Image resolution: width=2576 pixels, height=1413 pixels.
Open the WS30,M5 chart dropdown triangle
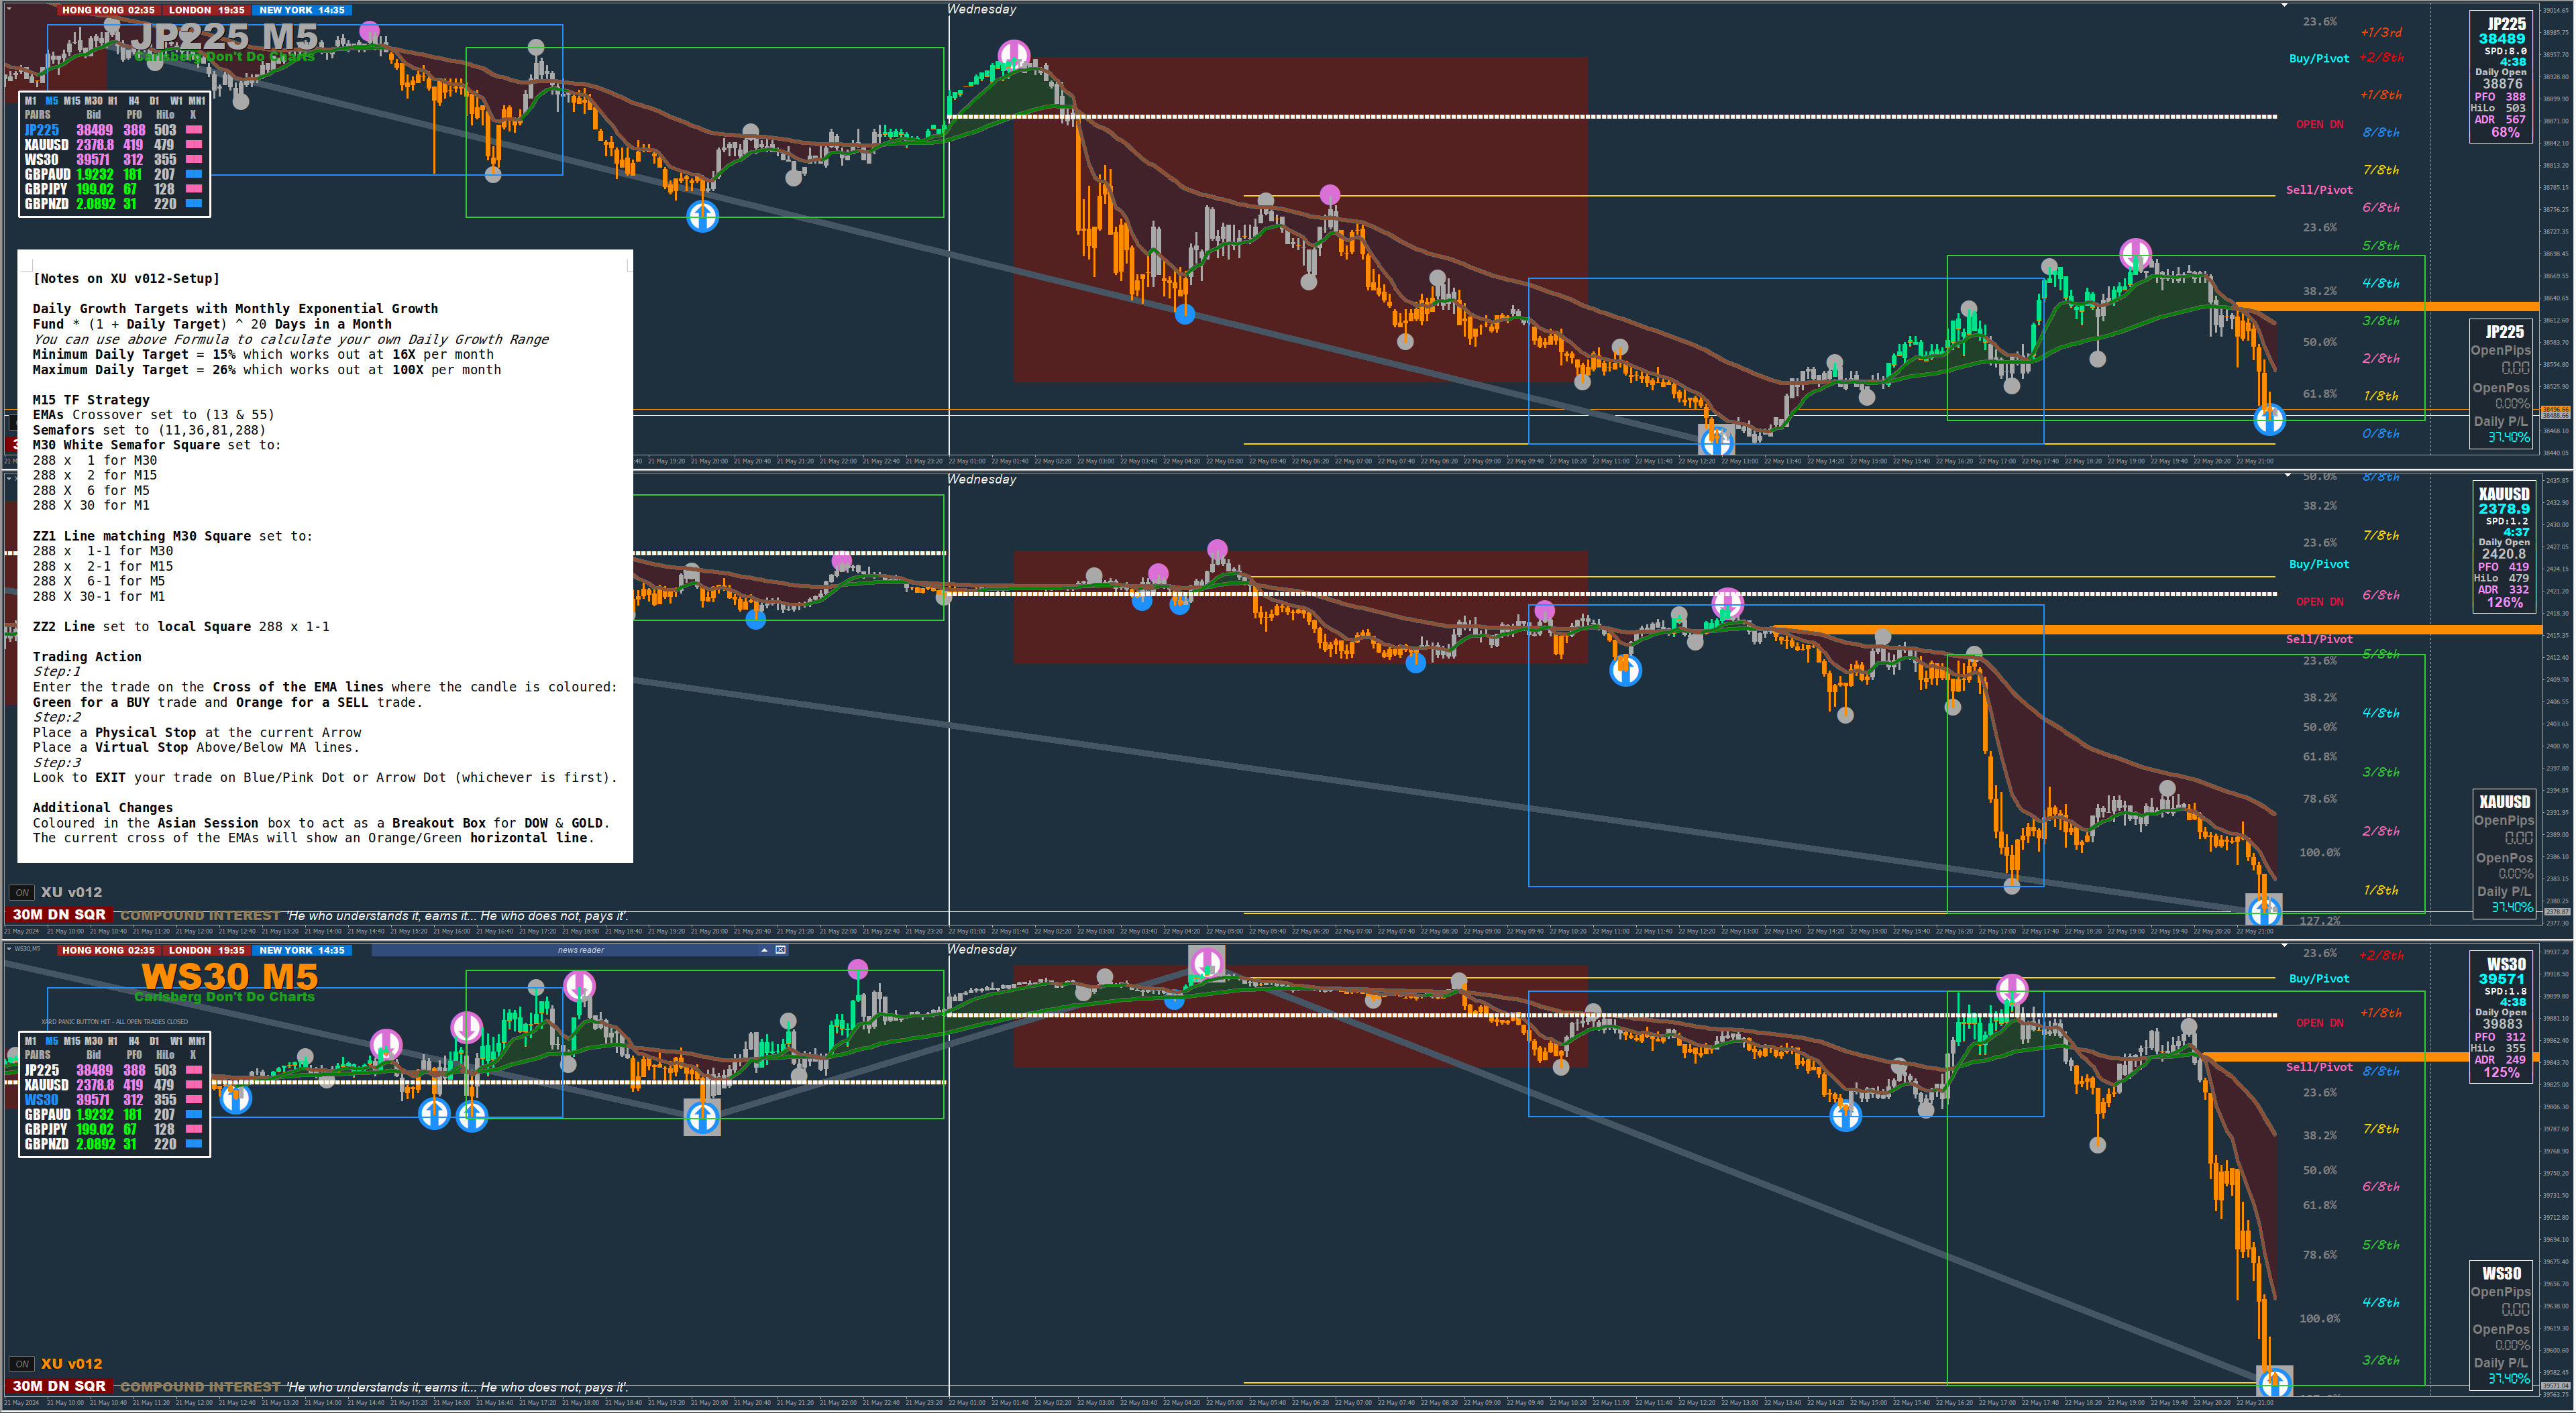(x=9, y=948)
